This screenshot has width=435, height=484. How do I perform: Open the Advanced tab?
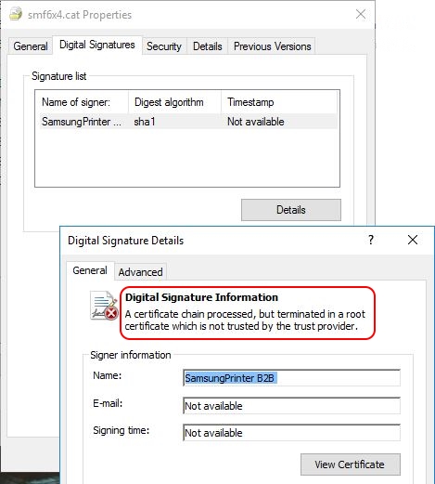(x=140, y=272)
